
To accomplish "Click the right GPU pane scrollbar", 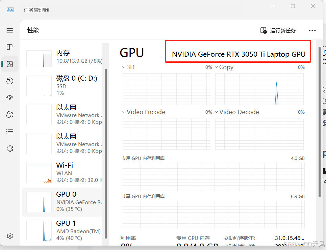I will (320, 122).
